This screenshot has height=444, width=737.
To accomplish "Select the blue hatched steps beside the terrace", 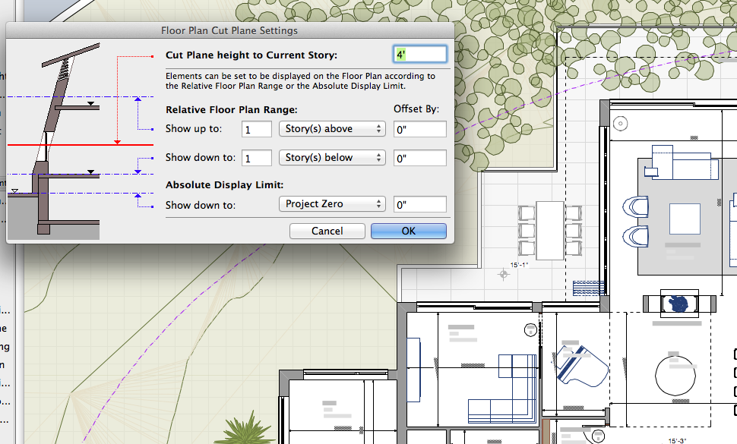I will (589, 288).
